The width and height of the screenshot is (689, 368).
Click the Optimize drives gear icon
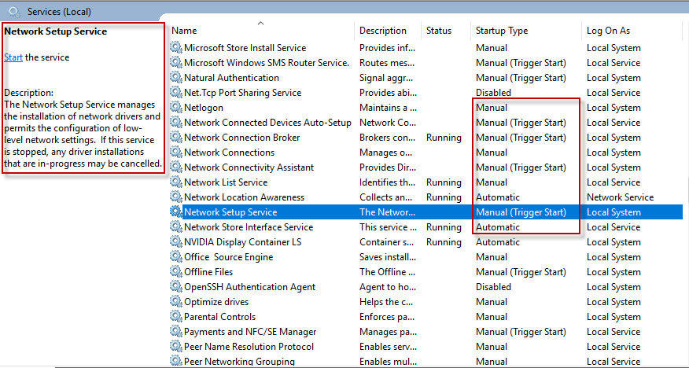click(x=176, y=302)
